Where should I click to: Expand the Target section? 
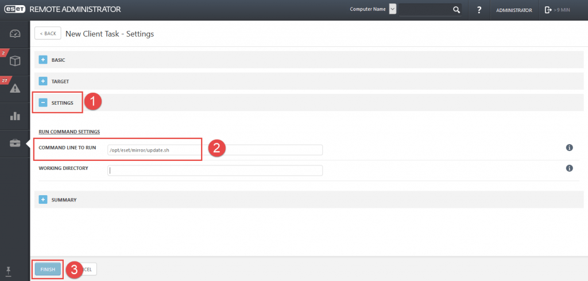(x=43, y=81)
